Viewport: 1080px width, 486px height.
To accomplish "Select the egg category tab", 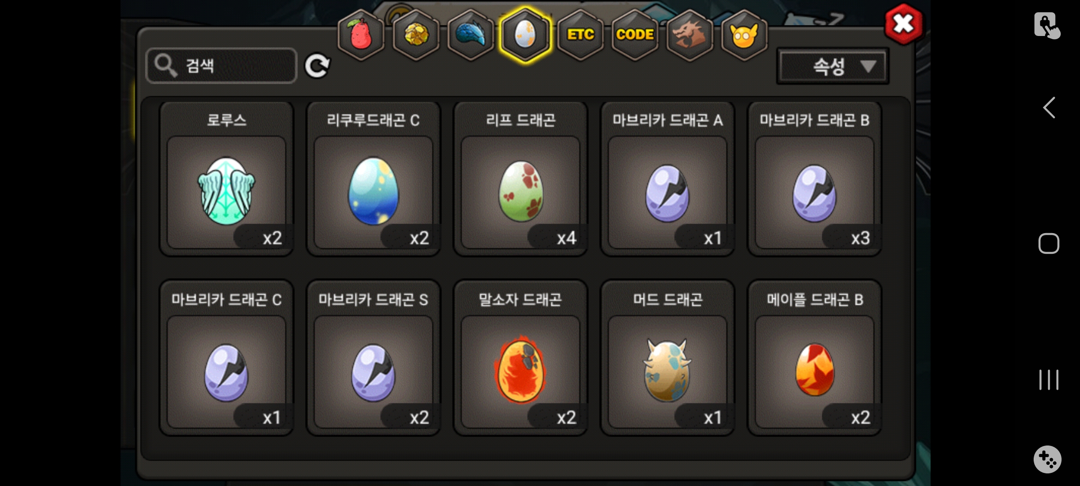I will [x=525, y=35].
